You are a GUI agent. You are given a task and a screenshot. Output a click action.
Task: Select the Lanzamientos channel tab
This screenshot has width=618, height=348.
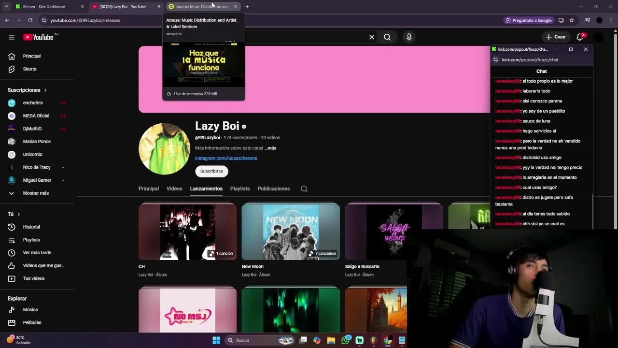point(206,188)
